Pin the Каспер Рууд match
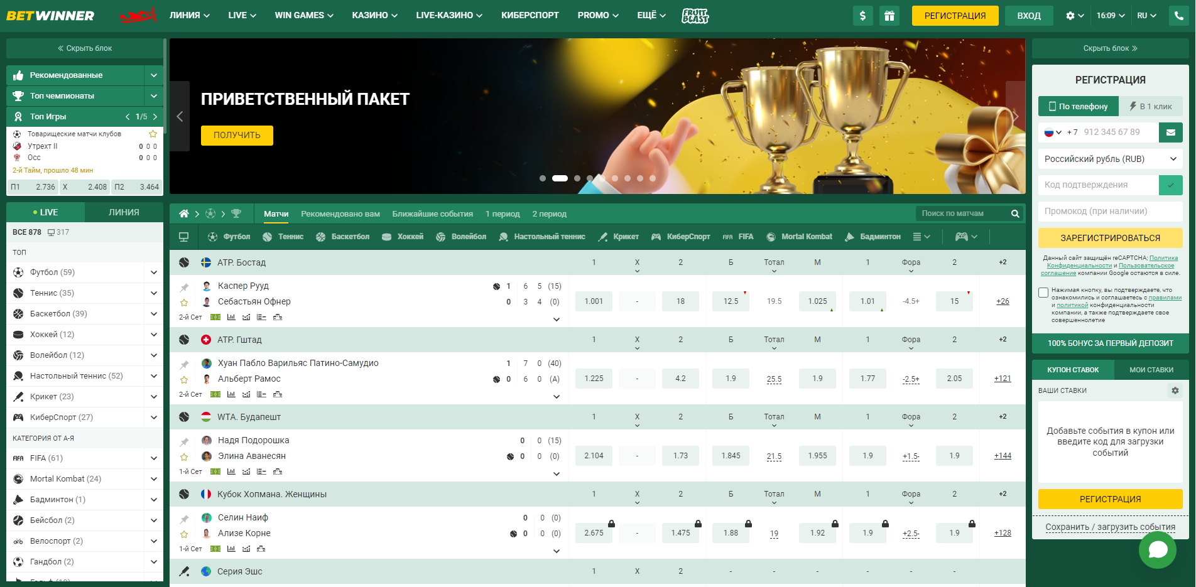The image size is (1196, 587). tap(184, 288)
